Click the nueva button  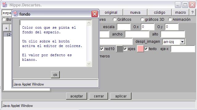point(135,13)
